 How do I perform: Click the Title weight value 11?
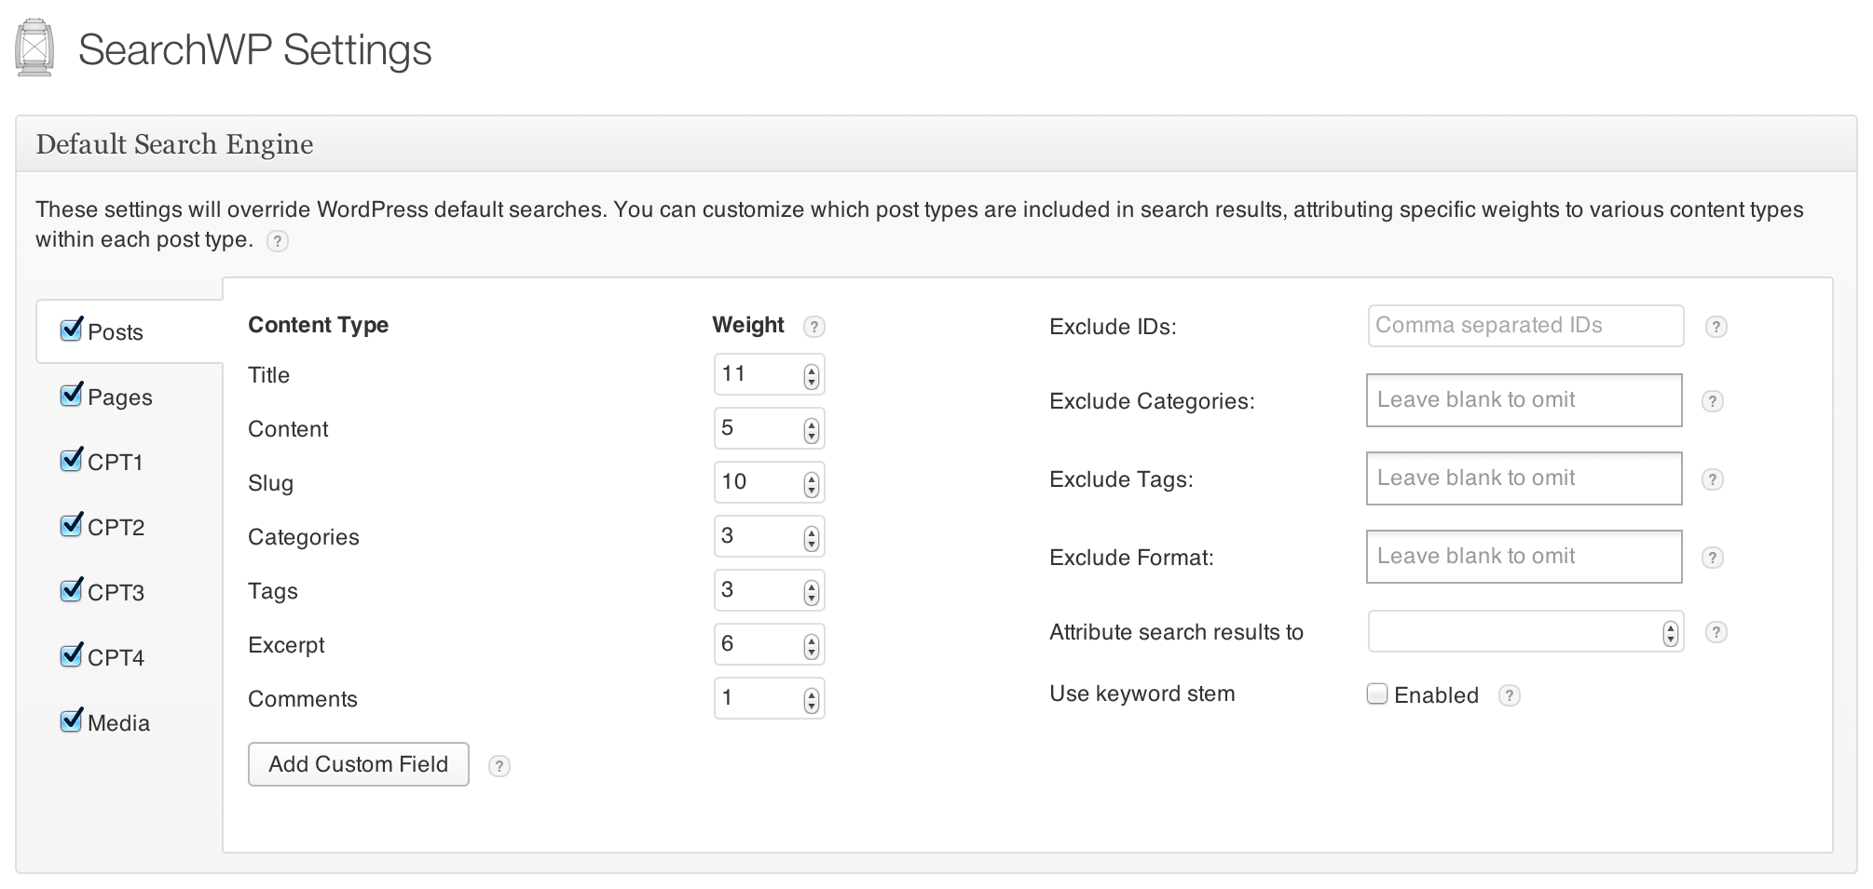tap(733, 374)
